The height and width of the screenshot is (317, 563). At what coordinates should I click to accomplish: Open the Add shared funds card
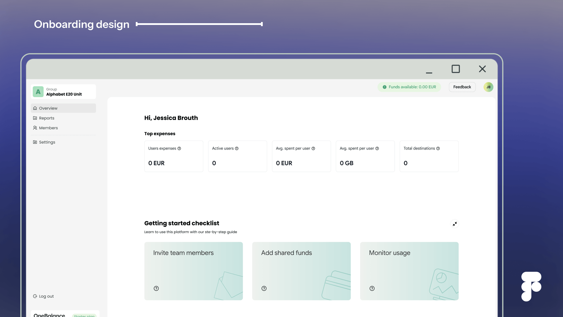click(x=301, y=271)
